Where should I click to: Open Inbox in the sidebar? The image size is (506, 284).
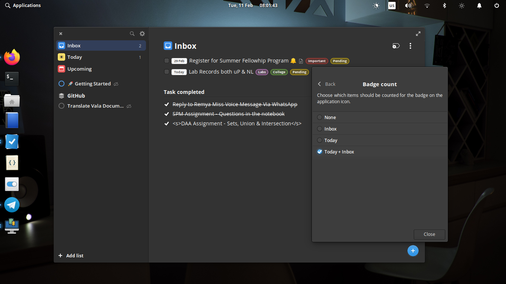point(101,45)
